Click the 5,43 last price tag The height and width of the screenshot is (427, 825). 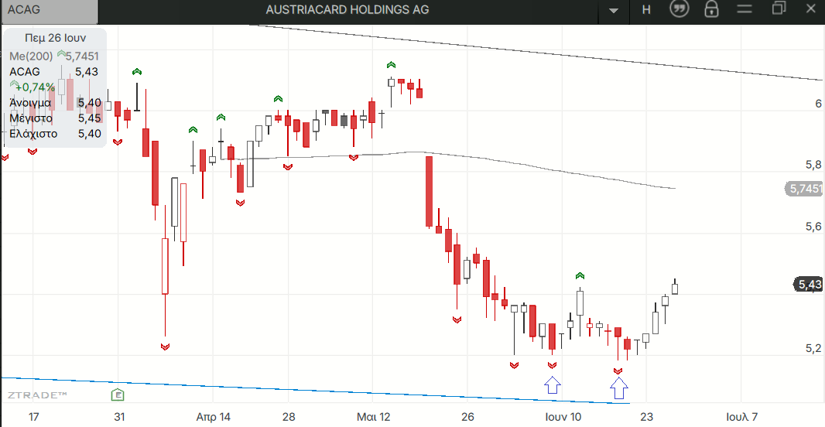808,285
